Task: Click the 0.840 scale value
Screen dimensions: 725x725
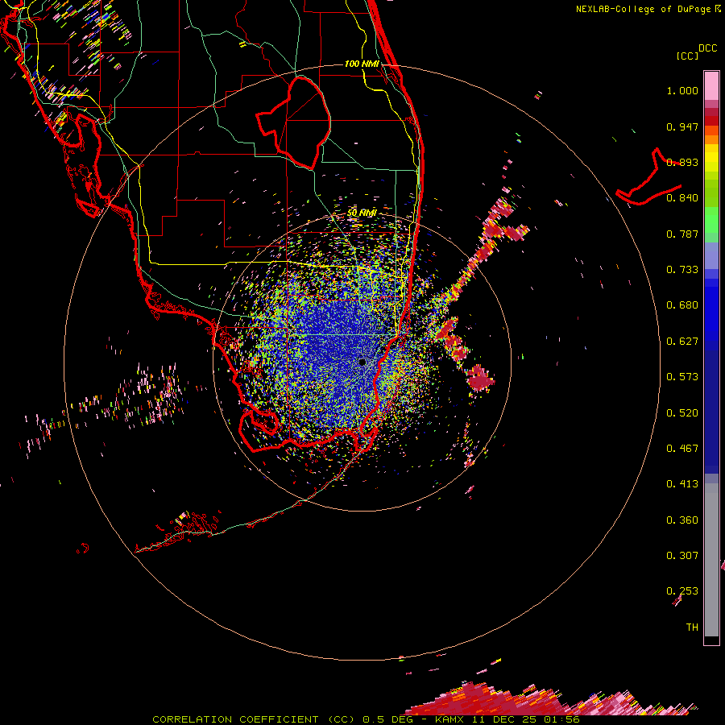Action: [682, 198]
